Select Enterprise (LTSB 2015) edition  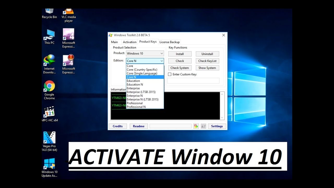pyautogui.click(x=145, y=92)
